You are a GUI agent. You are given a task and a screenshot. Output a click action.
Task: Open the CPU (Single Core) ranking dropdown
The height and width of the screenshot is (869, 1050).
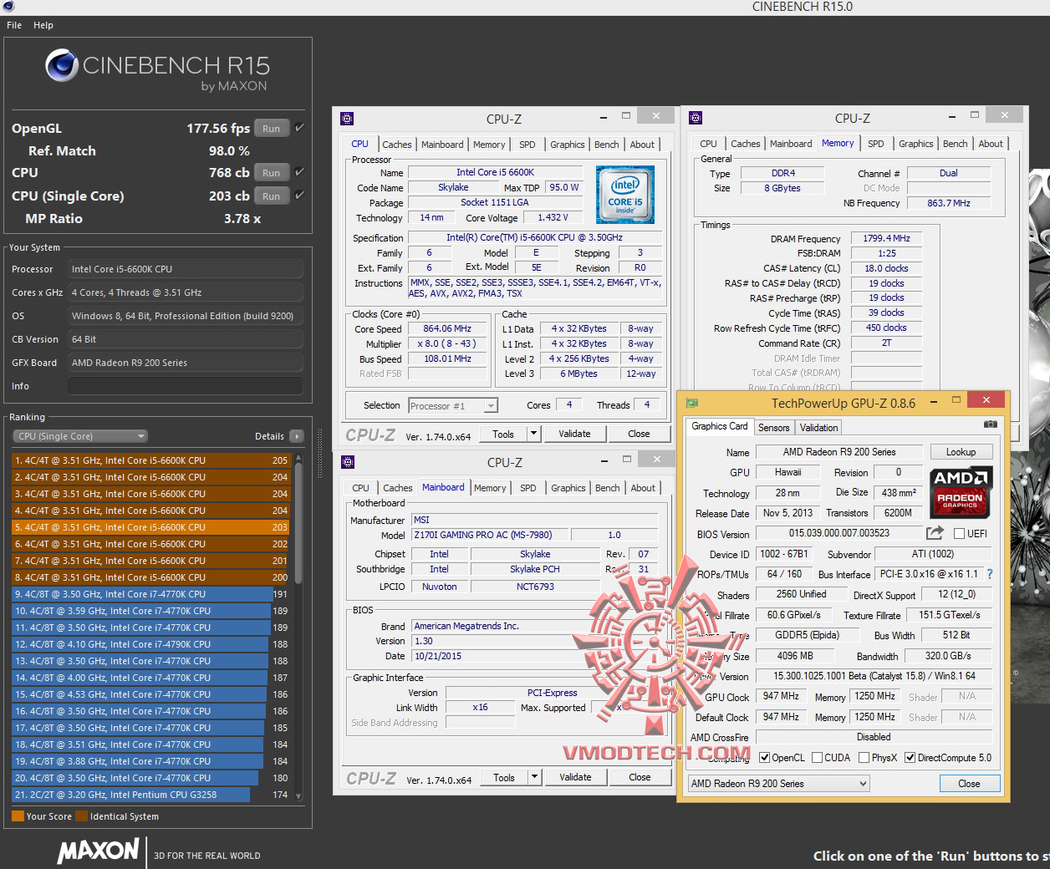(80, 436)
